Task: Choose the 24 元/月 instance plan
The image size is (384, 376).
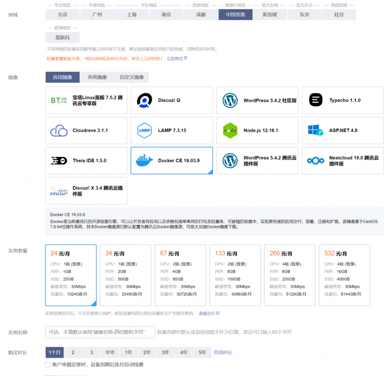Action: coord(71,275)
